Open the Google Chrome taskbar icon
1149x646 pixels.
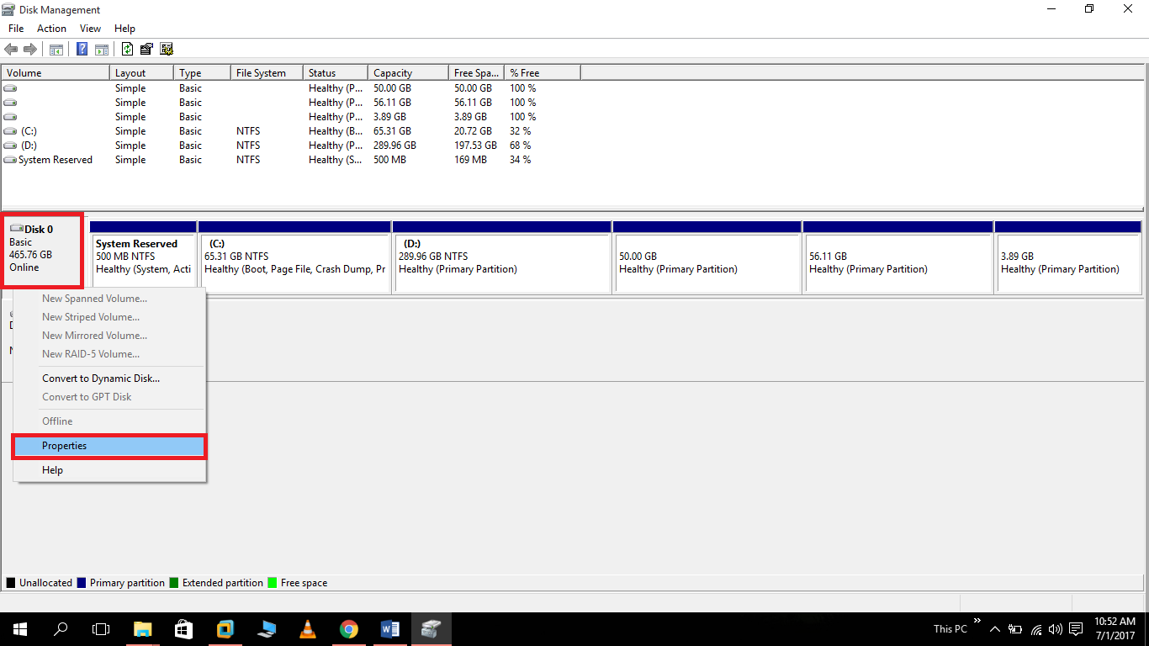pos(348,628)
